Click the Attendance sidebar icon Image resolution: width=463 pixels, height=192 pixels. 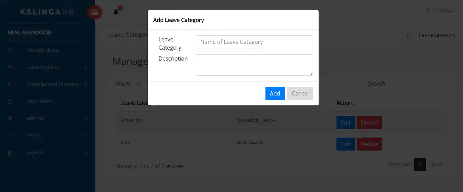[x=10, y=101]
